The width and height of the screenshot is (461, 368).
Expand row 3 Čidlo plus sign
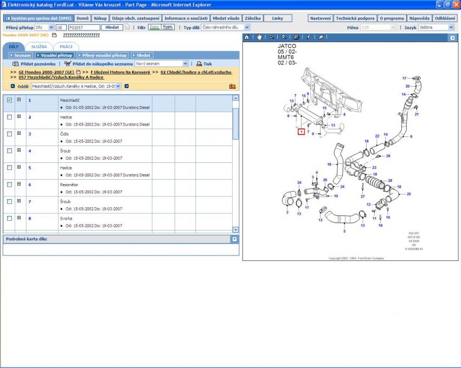[x=19, y=133]
